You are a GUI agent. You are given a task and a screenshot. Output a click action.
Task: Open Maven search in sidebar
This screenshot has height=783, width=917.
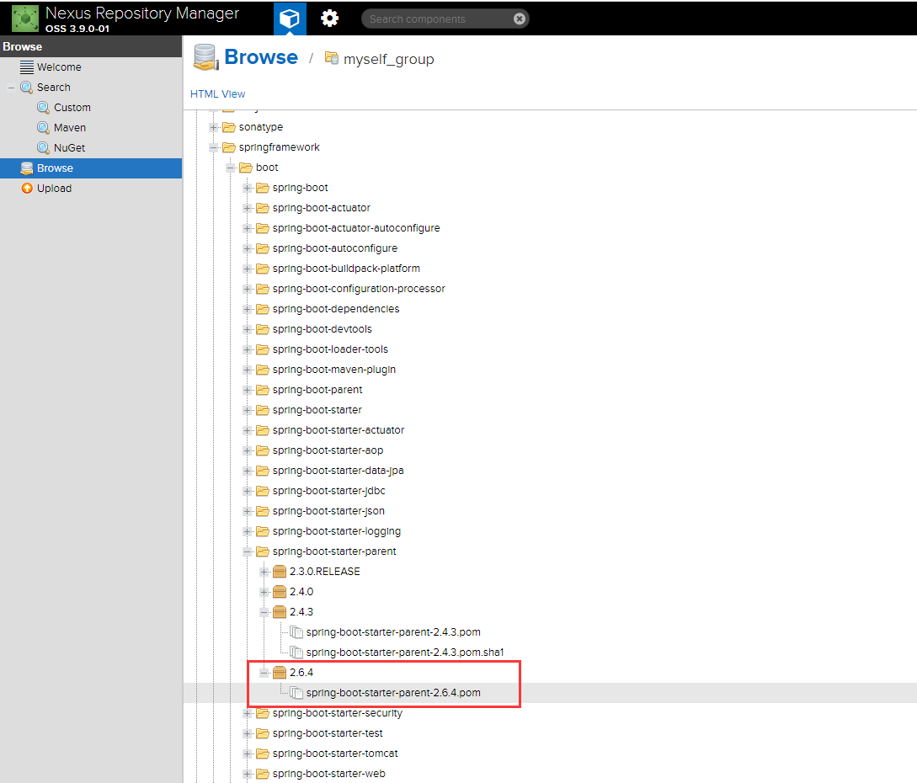(70, 127)
